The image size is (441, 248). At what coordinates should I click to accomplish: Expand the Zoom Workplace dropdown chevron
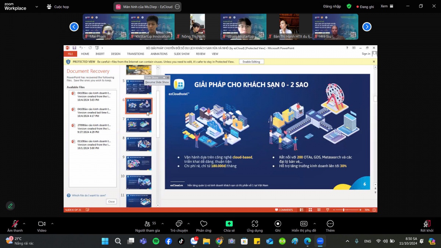coord(36,7)
